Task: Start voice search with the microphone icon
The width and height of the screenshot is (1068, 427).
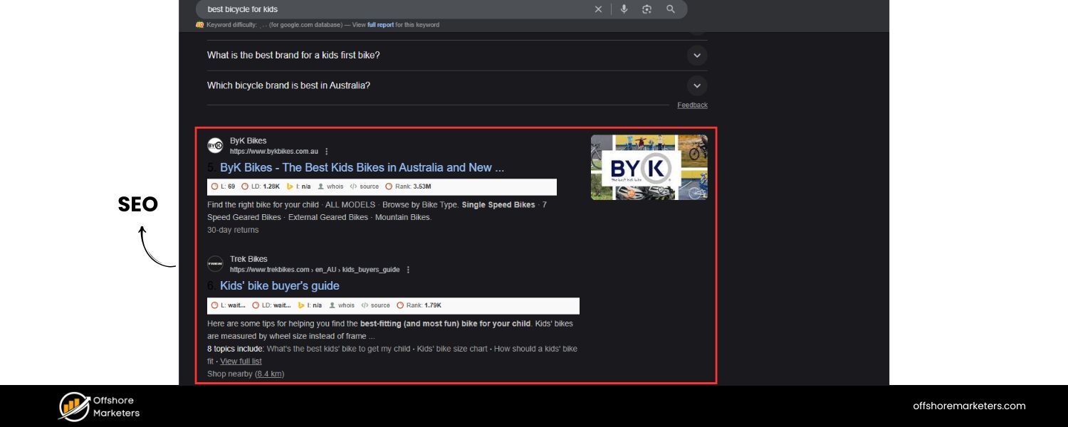Action: coord(624,9)
